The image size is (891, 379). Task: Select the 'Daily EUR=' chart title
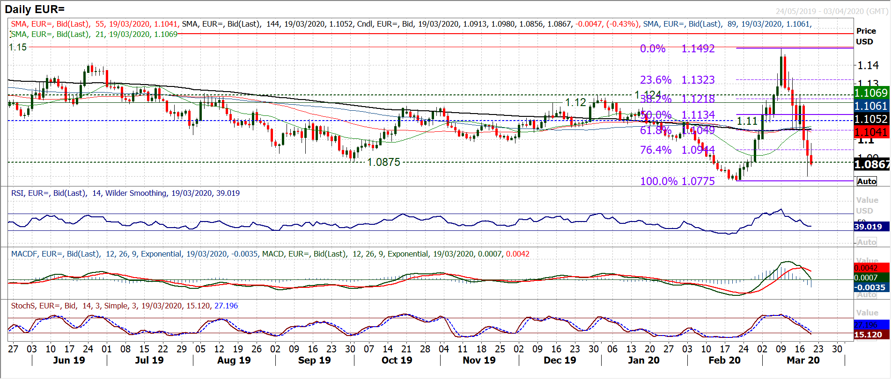34,9
